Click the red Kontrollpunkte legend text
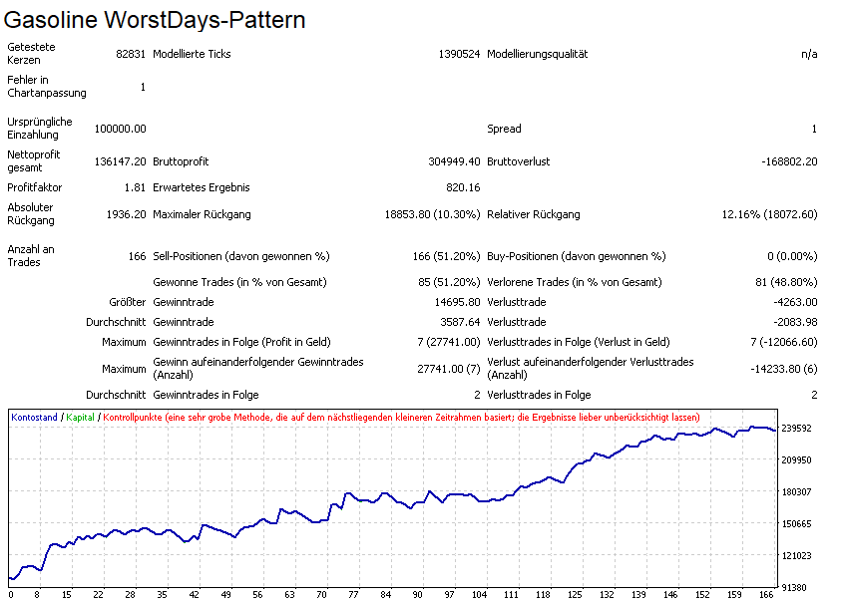This screenshot has height=604, width=841. 401,417
